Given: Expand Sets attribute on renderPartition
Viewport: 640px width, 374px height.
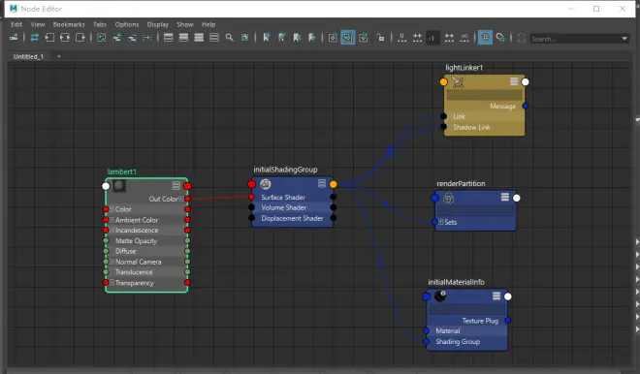Looking at the screenshot, I should click(441, 222).
